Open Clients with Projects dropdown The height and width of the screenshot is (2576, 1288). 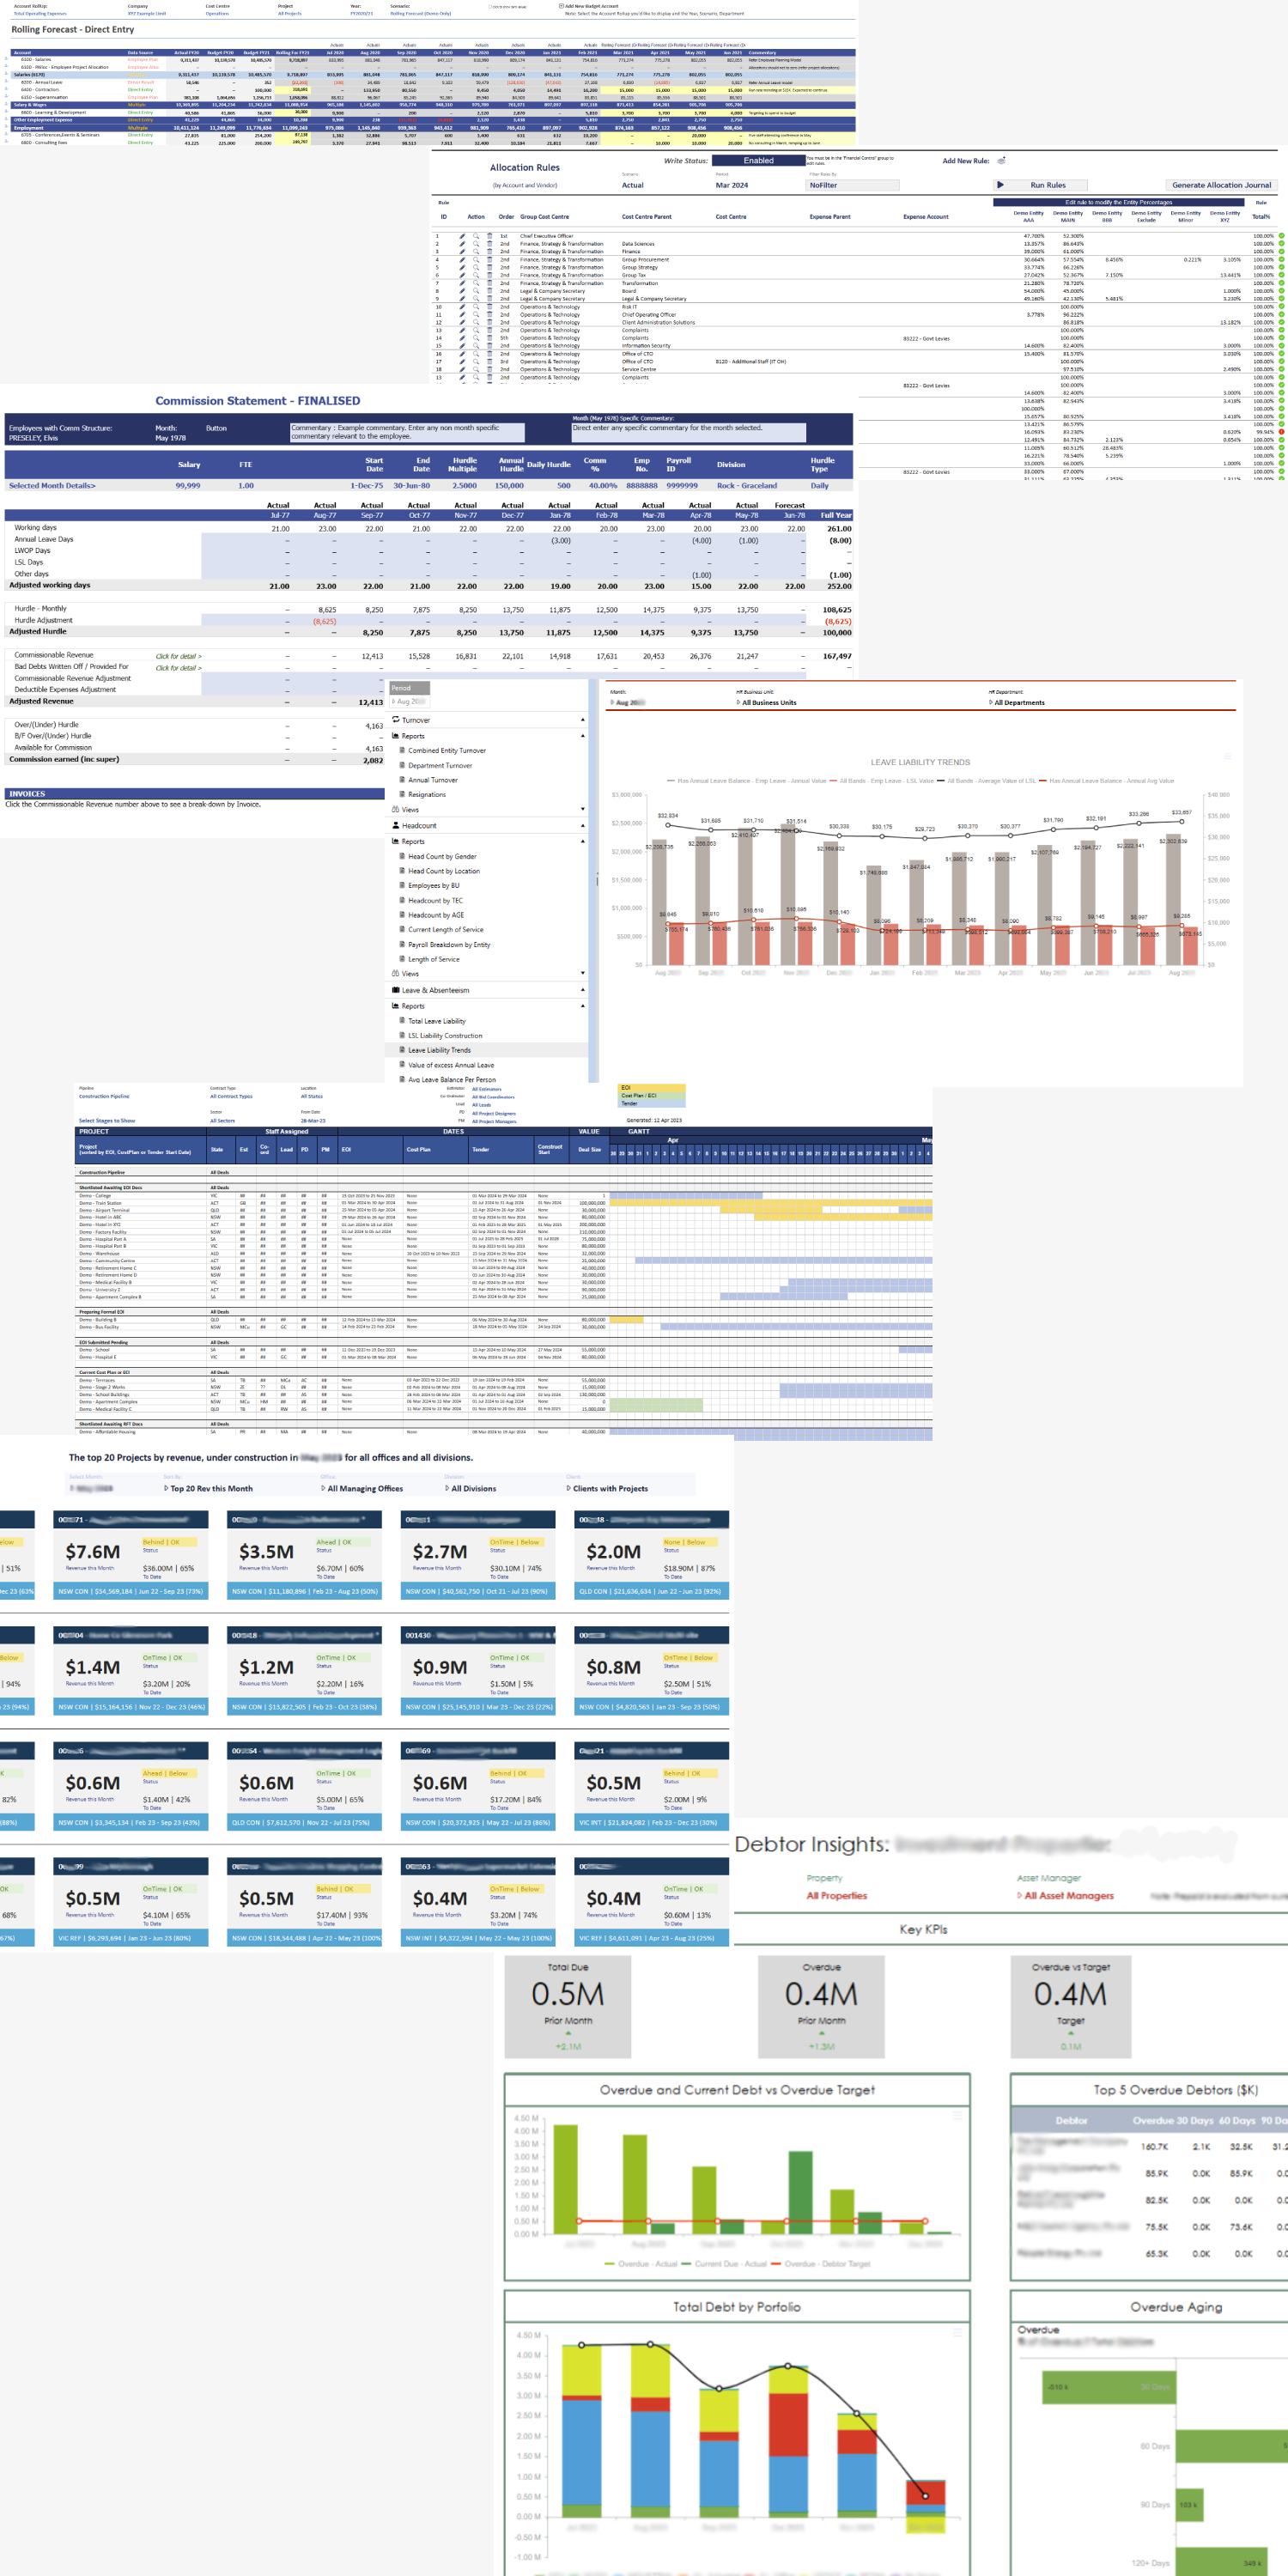tap(607, 1488)
